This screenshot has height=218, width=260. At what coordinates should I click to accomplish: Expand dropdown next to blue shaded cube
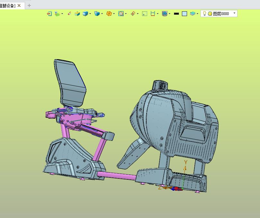pos(90,14)
